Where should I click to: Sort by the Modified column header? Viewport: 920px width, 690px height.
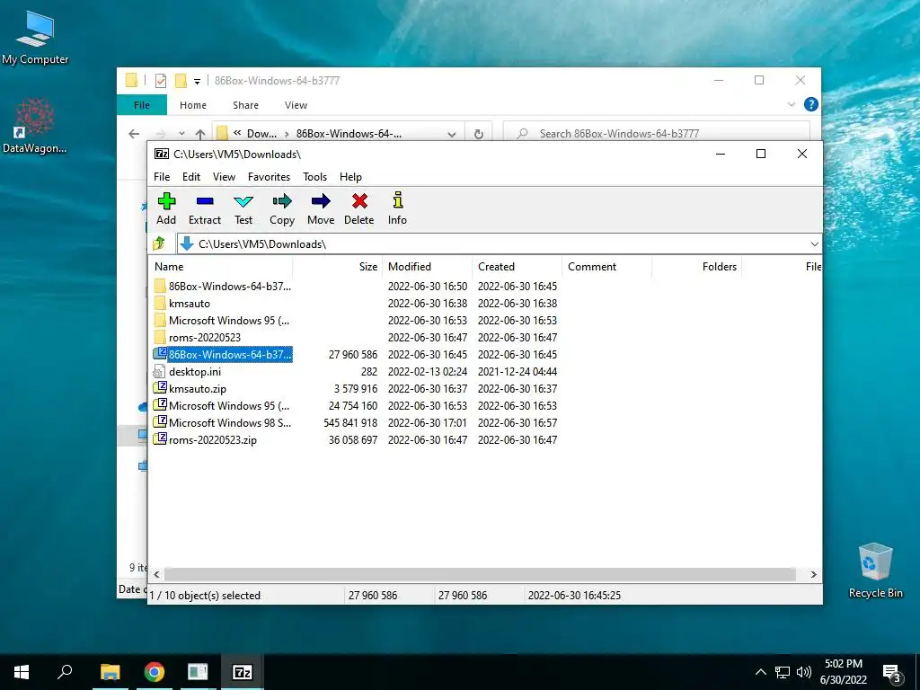(427, 266)
